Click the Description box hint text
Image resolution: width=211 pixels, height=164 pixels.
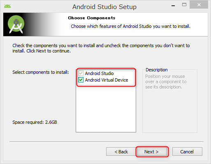pos(166,82)
